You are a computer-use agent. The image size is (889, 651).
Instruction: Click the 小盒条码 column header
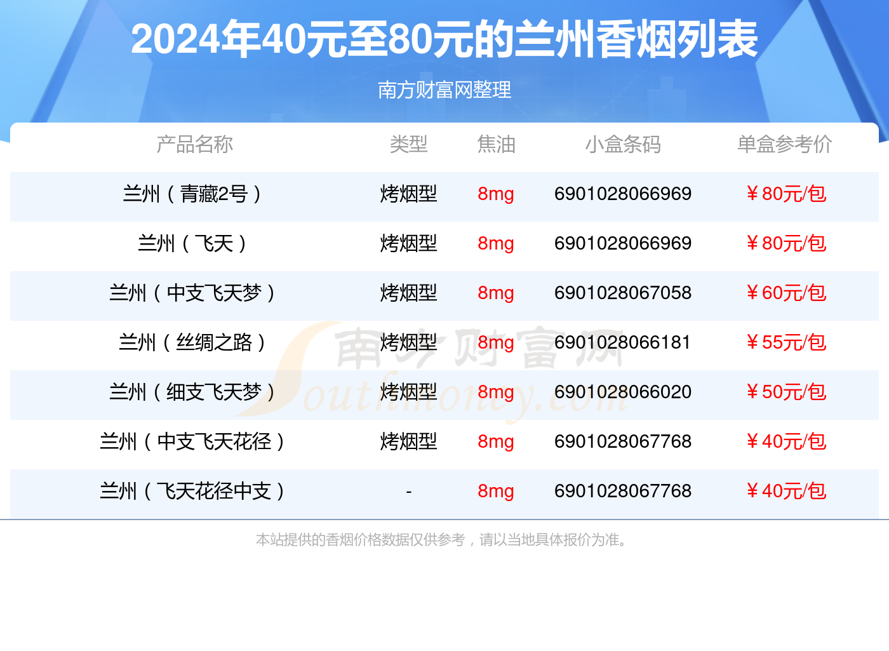pyautogui.click(x=623, y=144)
